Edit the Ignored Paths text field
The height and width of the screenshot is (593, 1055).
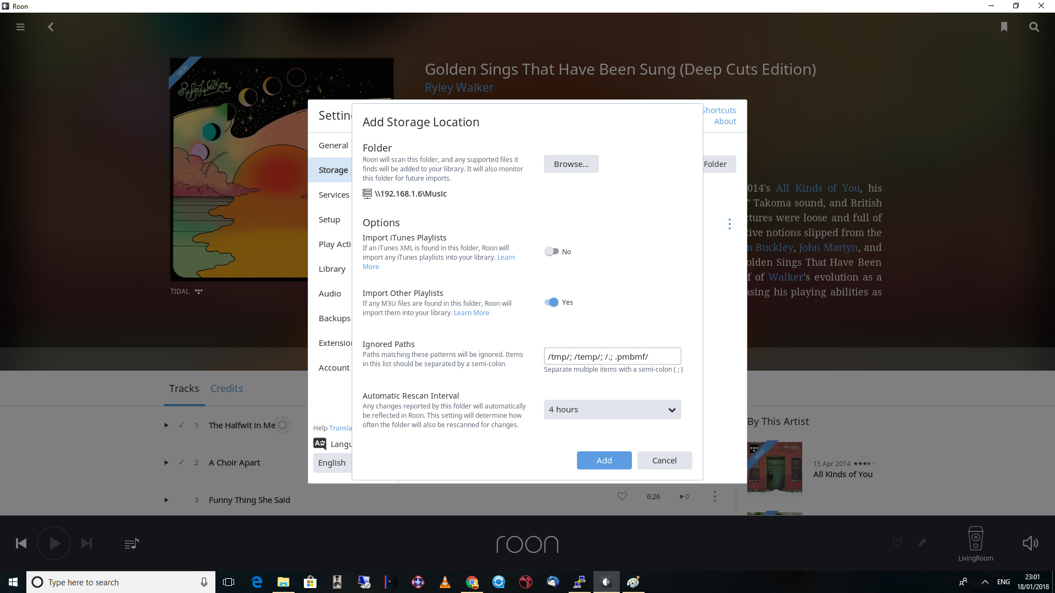coord(613,356)
